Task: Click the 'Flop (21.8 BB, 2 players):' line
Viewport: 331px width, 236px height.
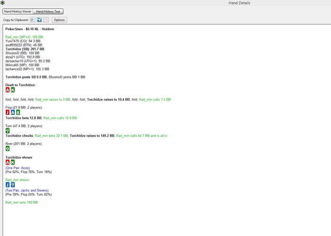Action: tap(24, 107)
